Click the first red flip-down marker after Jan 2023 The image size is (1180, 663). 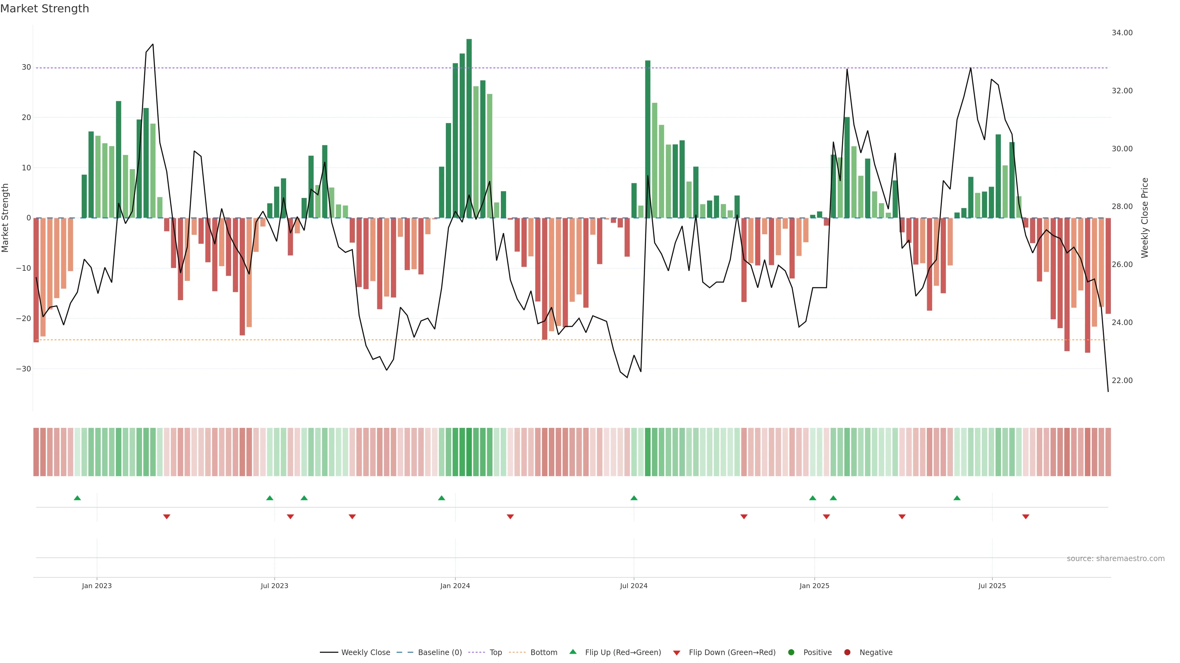pos(167,517)
